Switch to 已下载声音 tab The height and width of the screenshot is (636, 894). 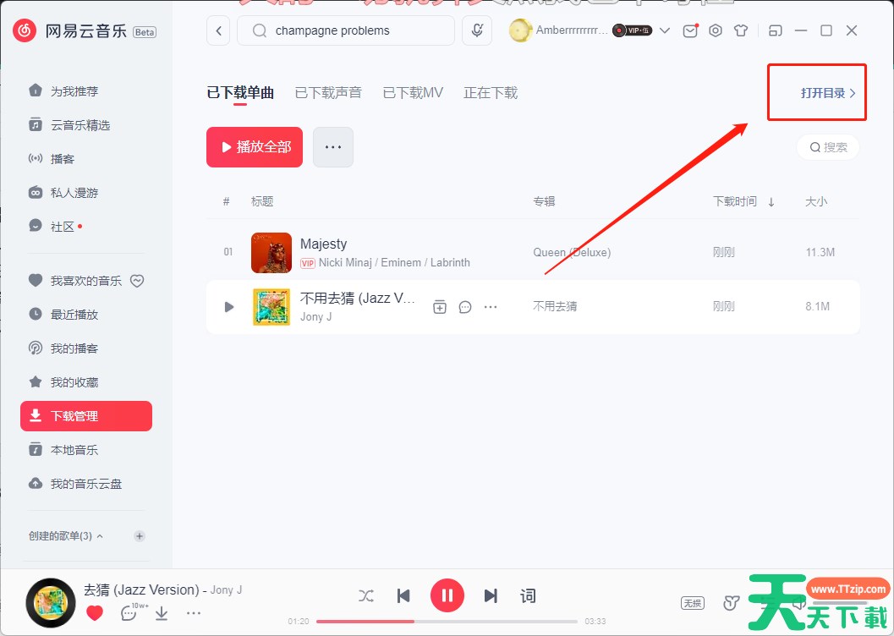click(x=328, y=93)
